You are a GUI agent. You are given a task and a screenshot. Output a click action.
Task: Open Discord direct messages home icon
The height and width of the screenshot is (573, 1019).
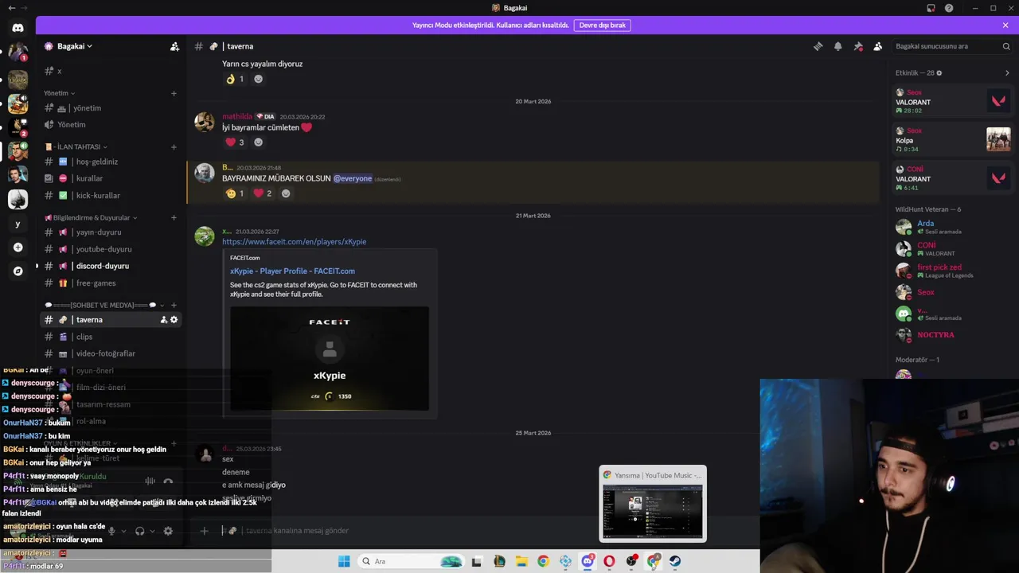pos(18,28)
